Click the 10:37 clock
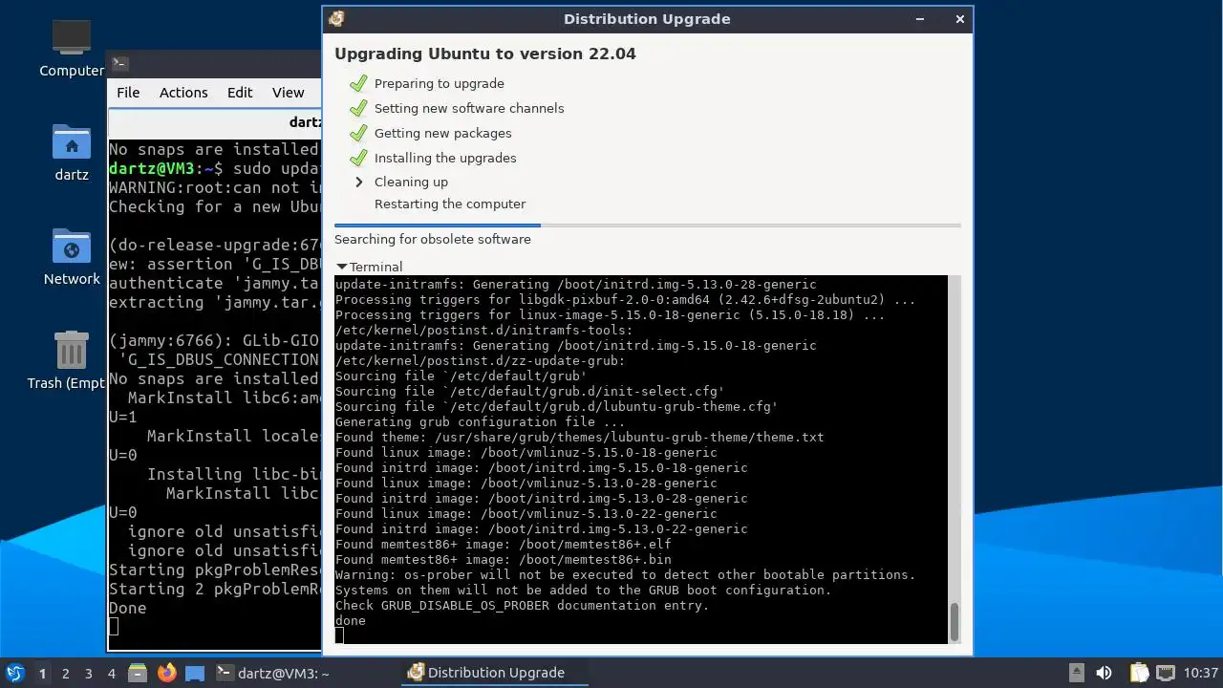1223x688 pixels. 1201,673
